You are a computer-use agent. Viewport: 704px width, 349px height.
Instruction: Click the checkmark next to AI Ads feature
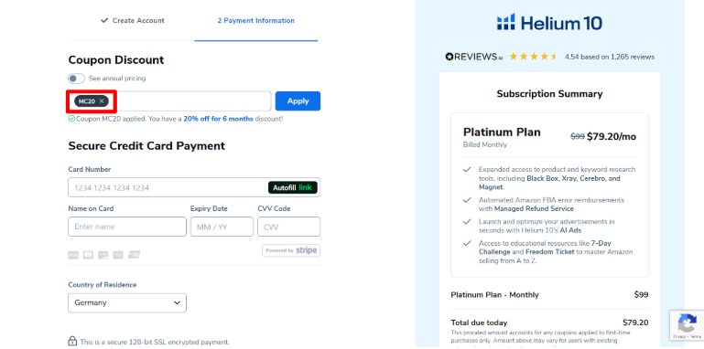467,222
